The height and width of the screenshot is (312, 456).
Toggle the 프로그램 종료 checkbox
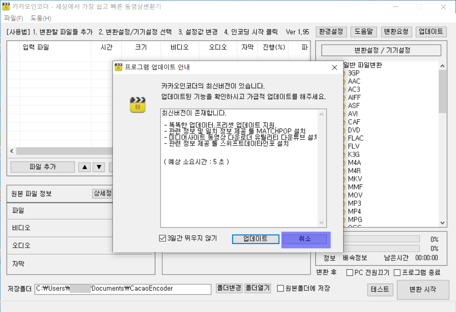click(397, 273)
